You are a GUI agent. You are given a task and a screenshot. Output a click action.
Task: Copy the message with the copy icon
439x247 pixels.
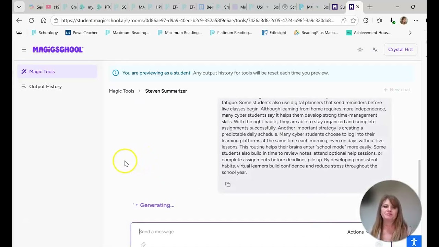pos(228,185)
